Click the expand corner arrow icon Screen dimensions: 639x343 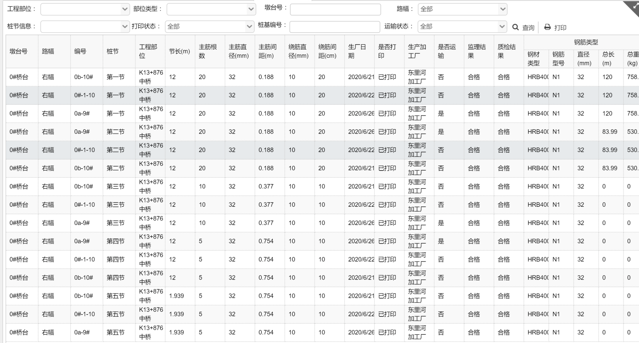click(632, 7)
